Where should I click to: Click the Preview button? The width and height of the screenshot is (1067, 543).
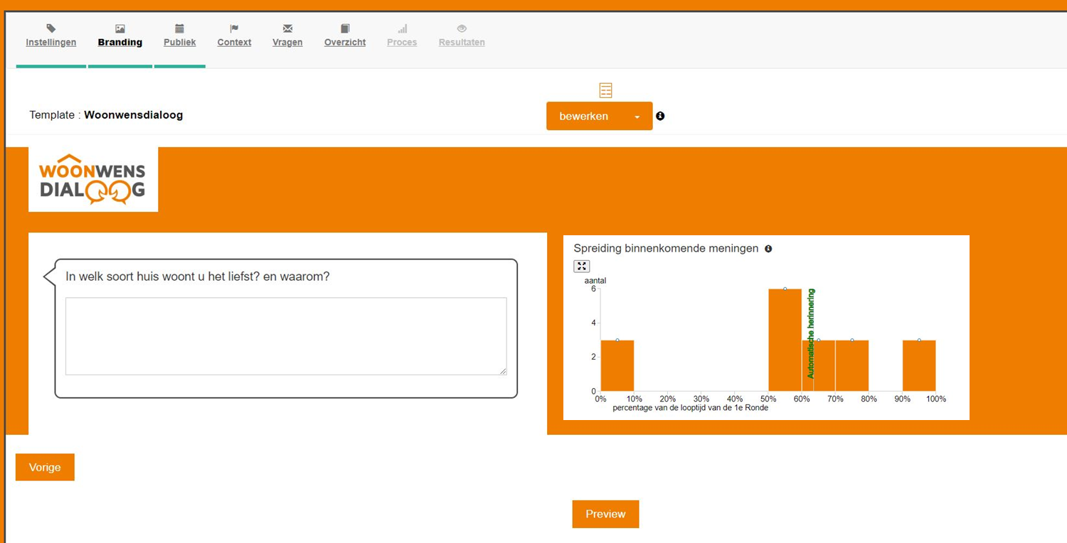[x=605, y=514]
